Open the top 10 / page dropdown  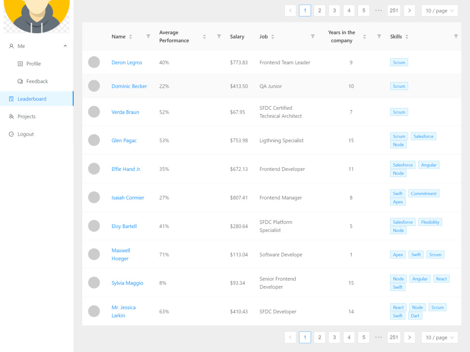[439, 10]
